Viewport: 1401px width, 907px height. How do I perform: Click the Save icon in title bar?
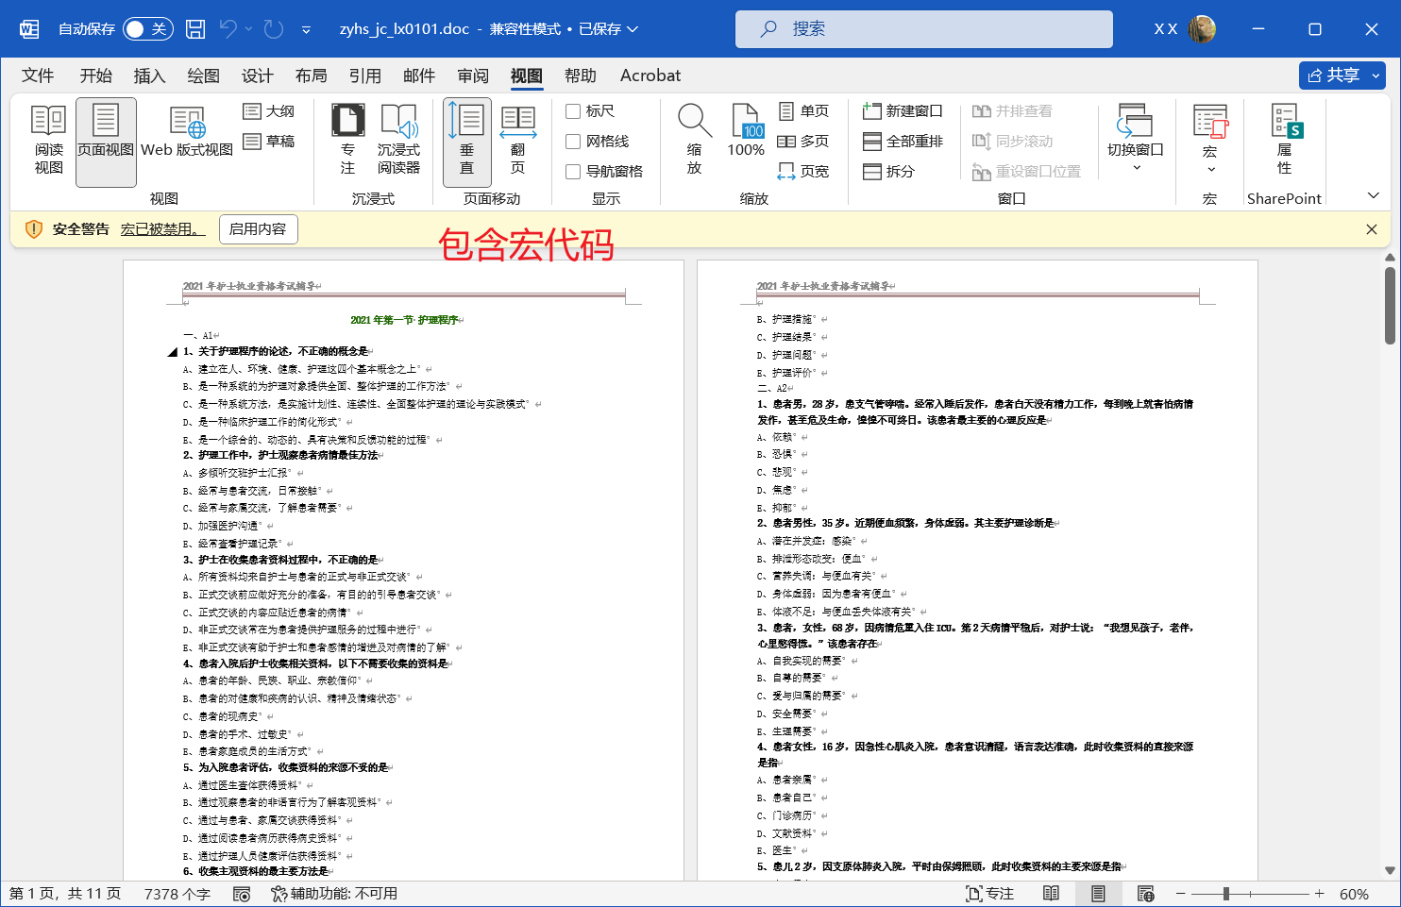pos(195,29)
